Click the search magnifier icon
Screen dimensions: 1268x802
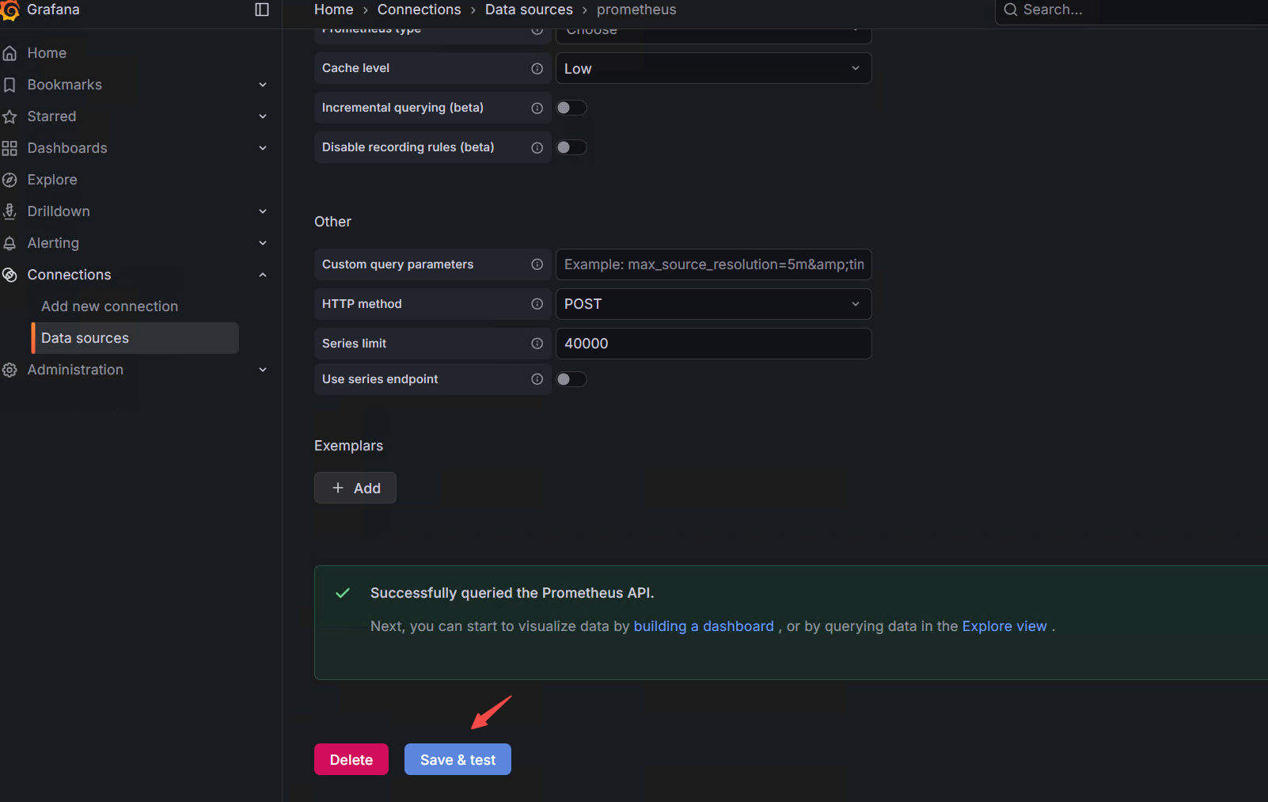pos(1011,10)
